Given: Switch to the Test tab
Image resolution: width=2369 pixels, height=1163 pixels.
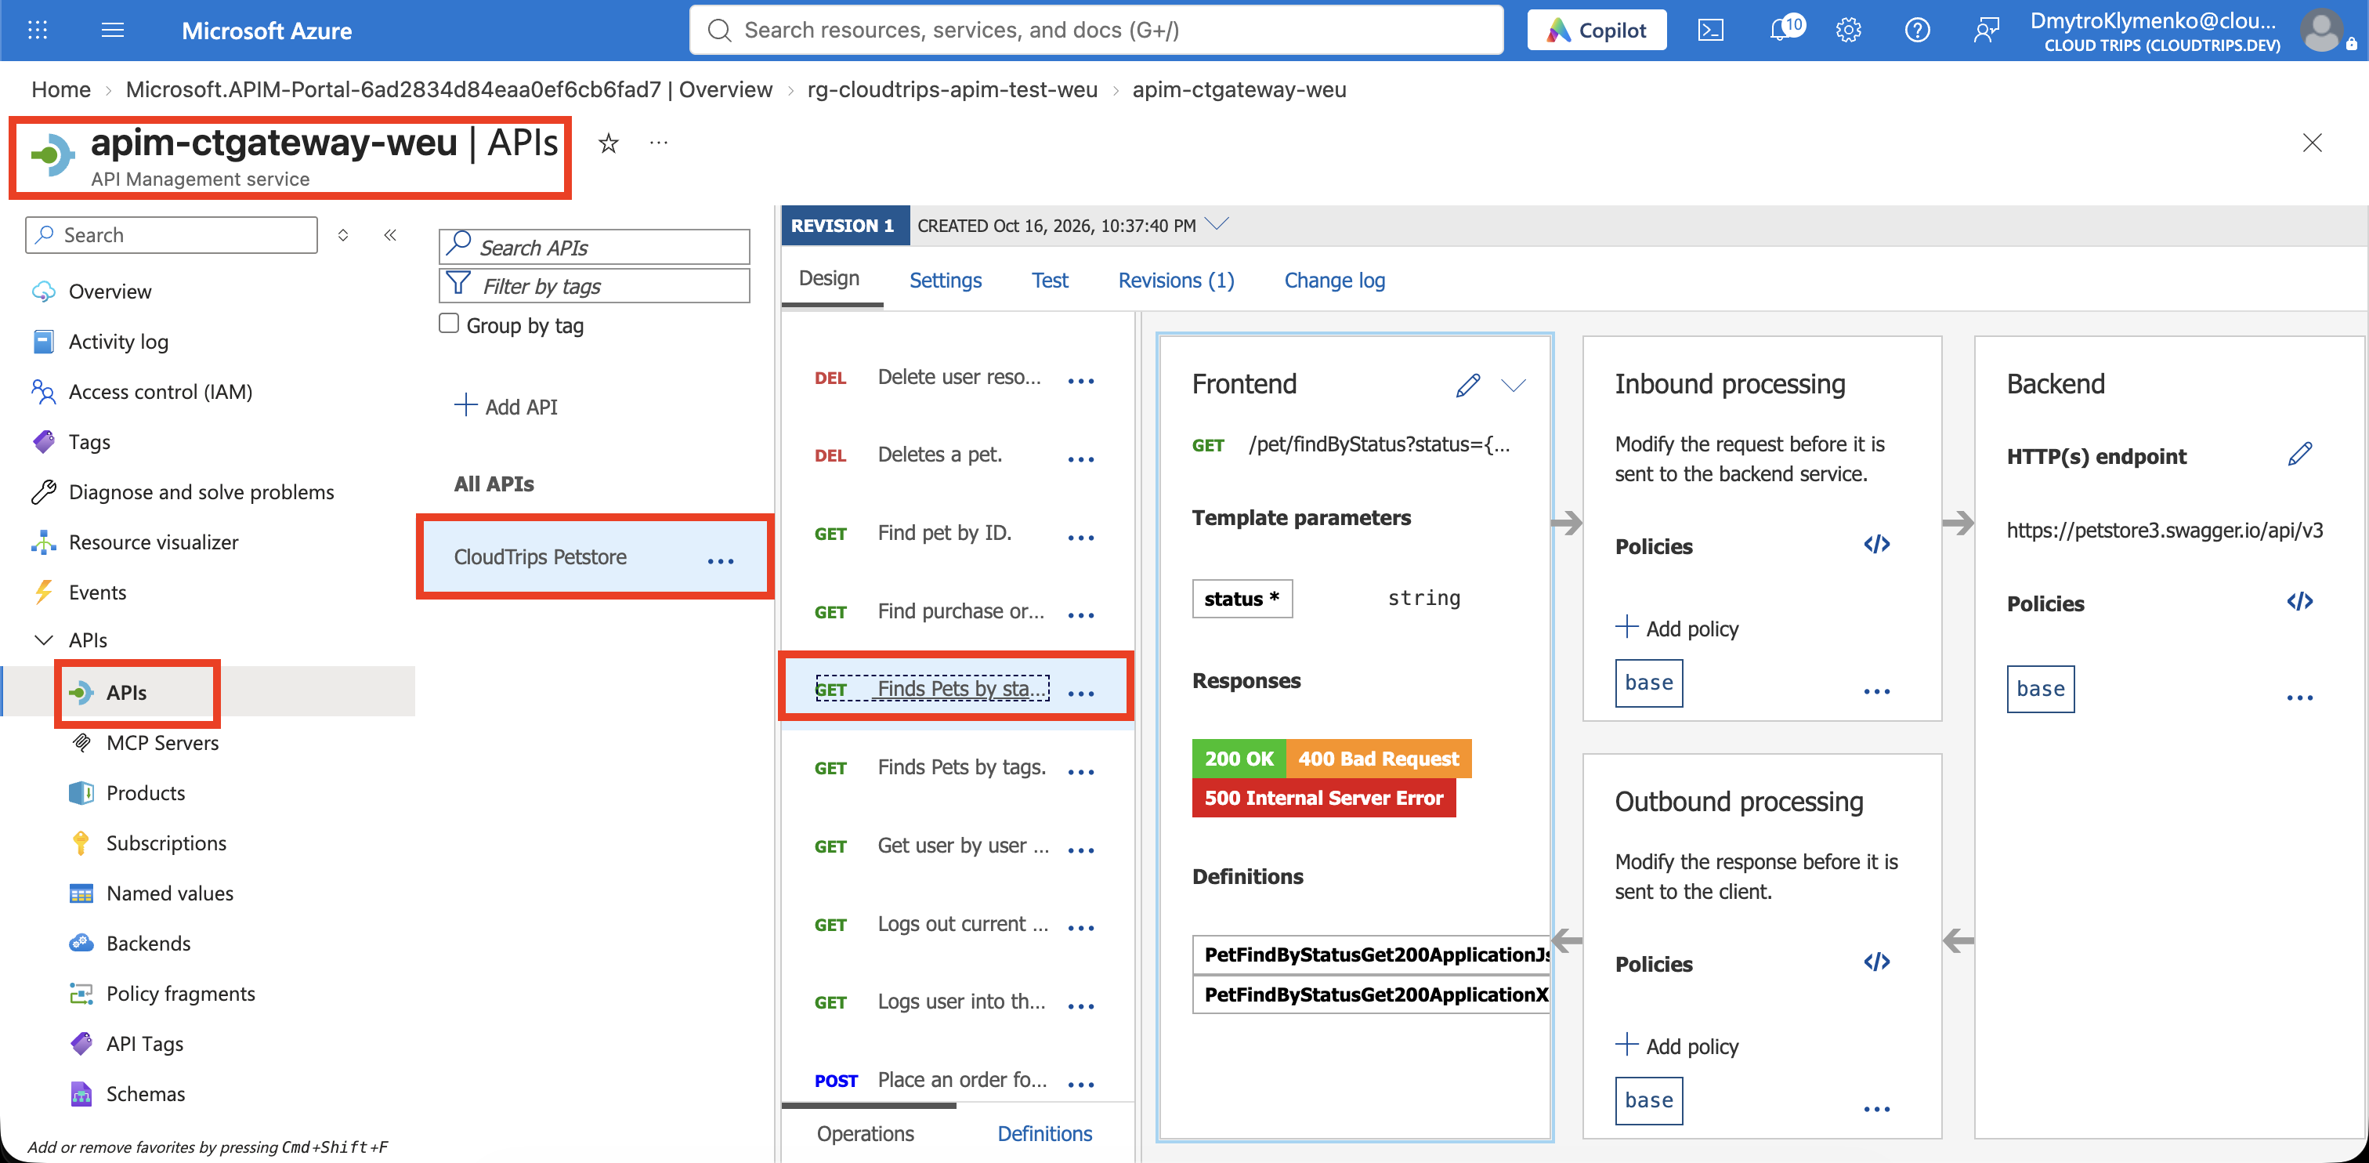Looking at the screenshot, I should (1049, 281).
